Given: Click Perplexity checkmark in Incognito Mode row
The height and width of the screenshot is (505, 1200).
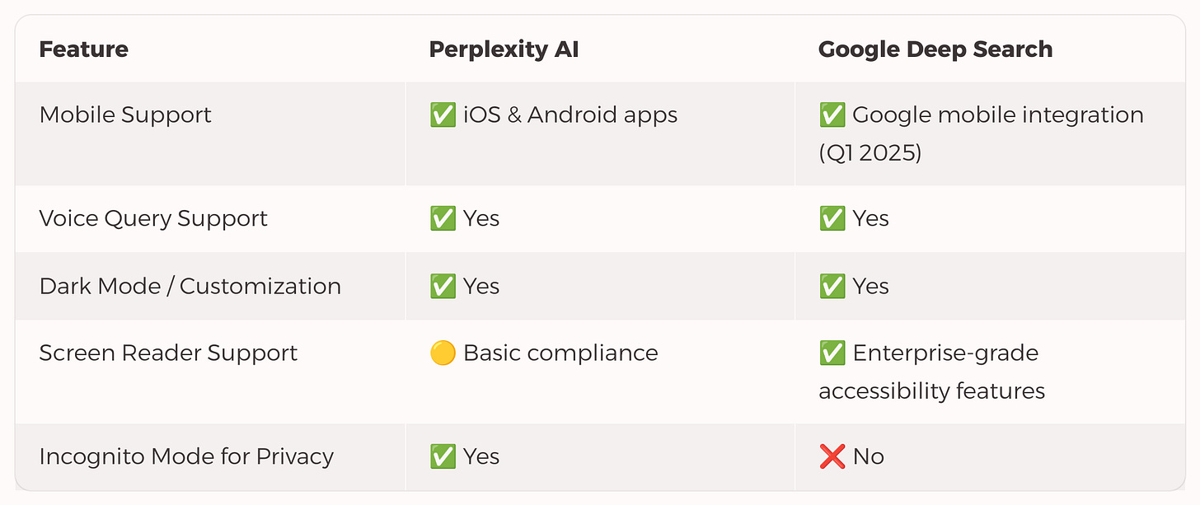Looking at the screenshot, I should click(443, 456).
